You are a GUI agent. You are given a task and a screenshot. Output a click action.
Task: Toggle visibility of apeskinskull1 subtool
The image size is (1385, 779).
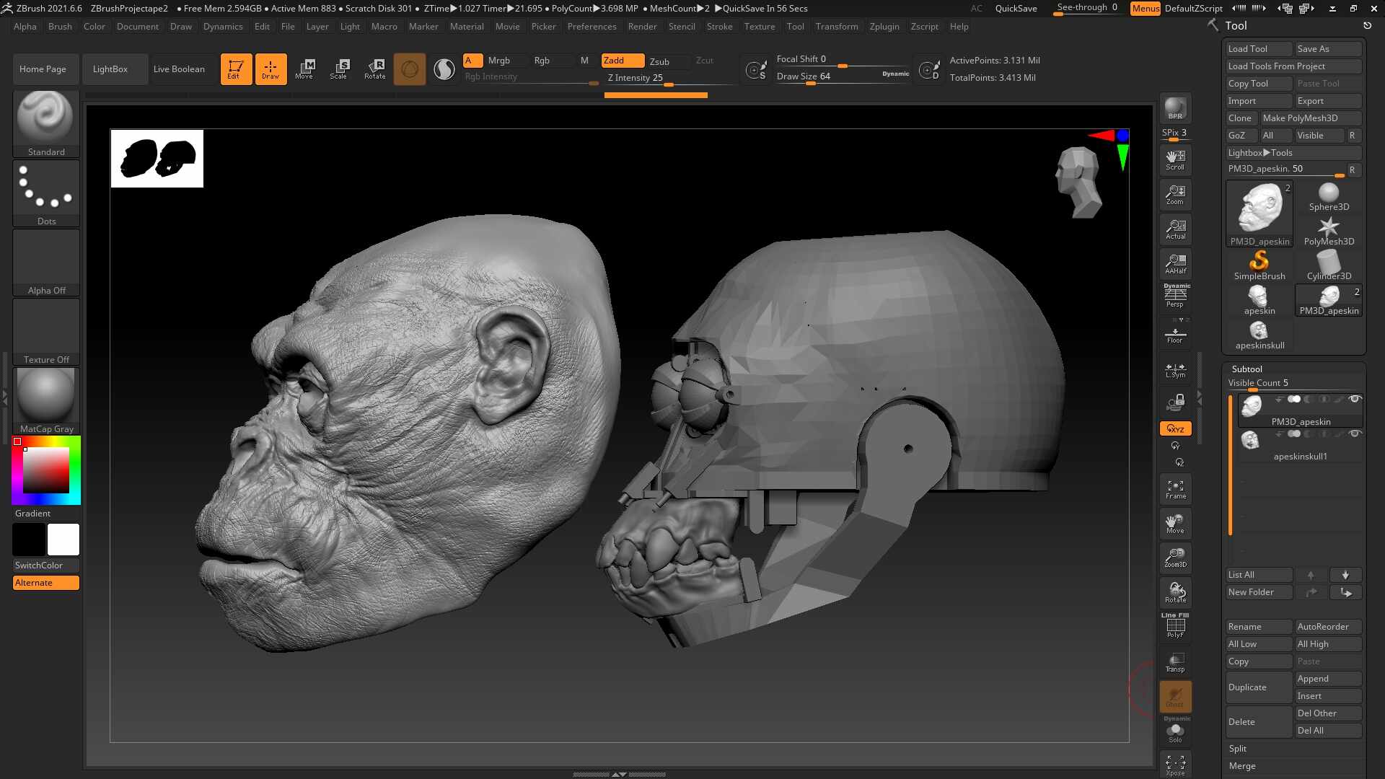1355,433
